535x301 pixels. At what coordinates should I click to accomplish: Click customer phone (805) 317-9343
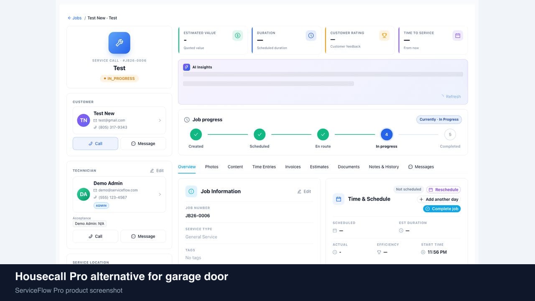coord(113,127)
